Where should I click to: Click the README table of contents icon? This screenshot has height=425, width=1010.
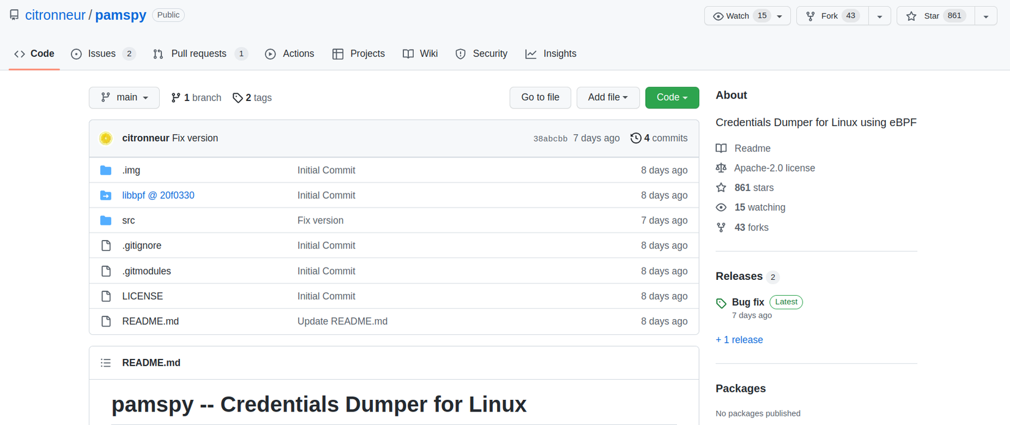(106, 363)
